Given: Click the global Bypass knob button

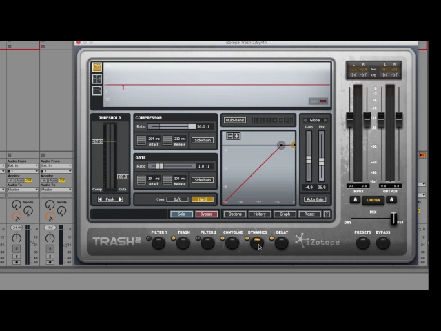Looking at the screenshot, I should coord(383,243).
